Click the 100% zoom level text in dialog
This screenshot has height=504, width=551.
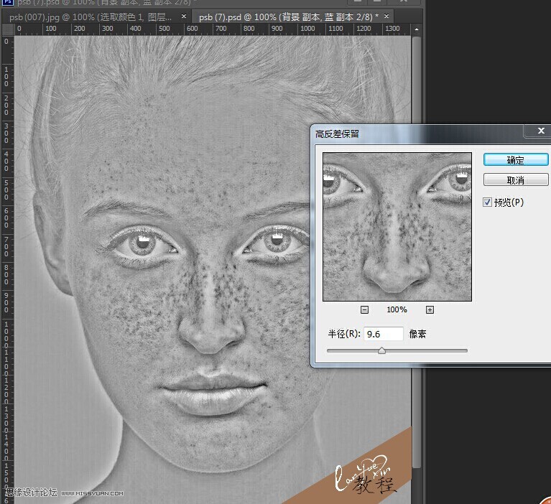click(x=397, y=309)
